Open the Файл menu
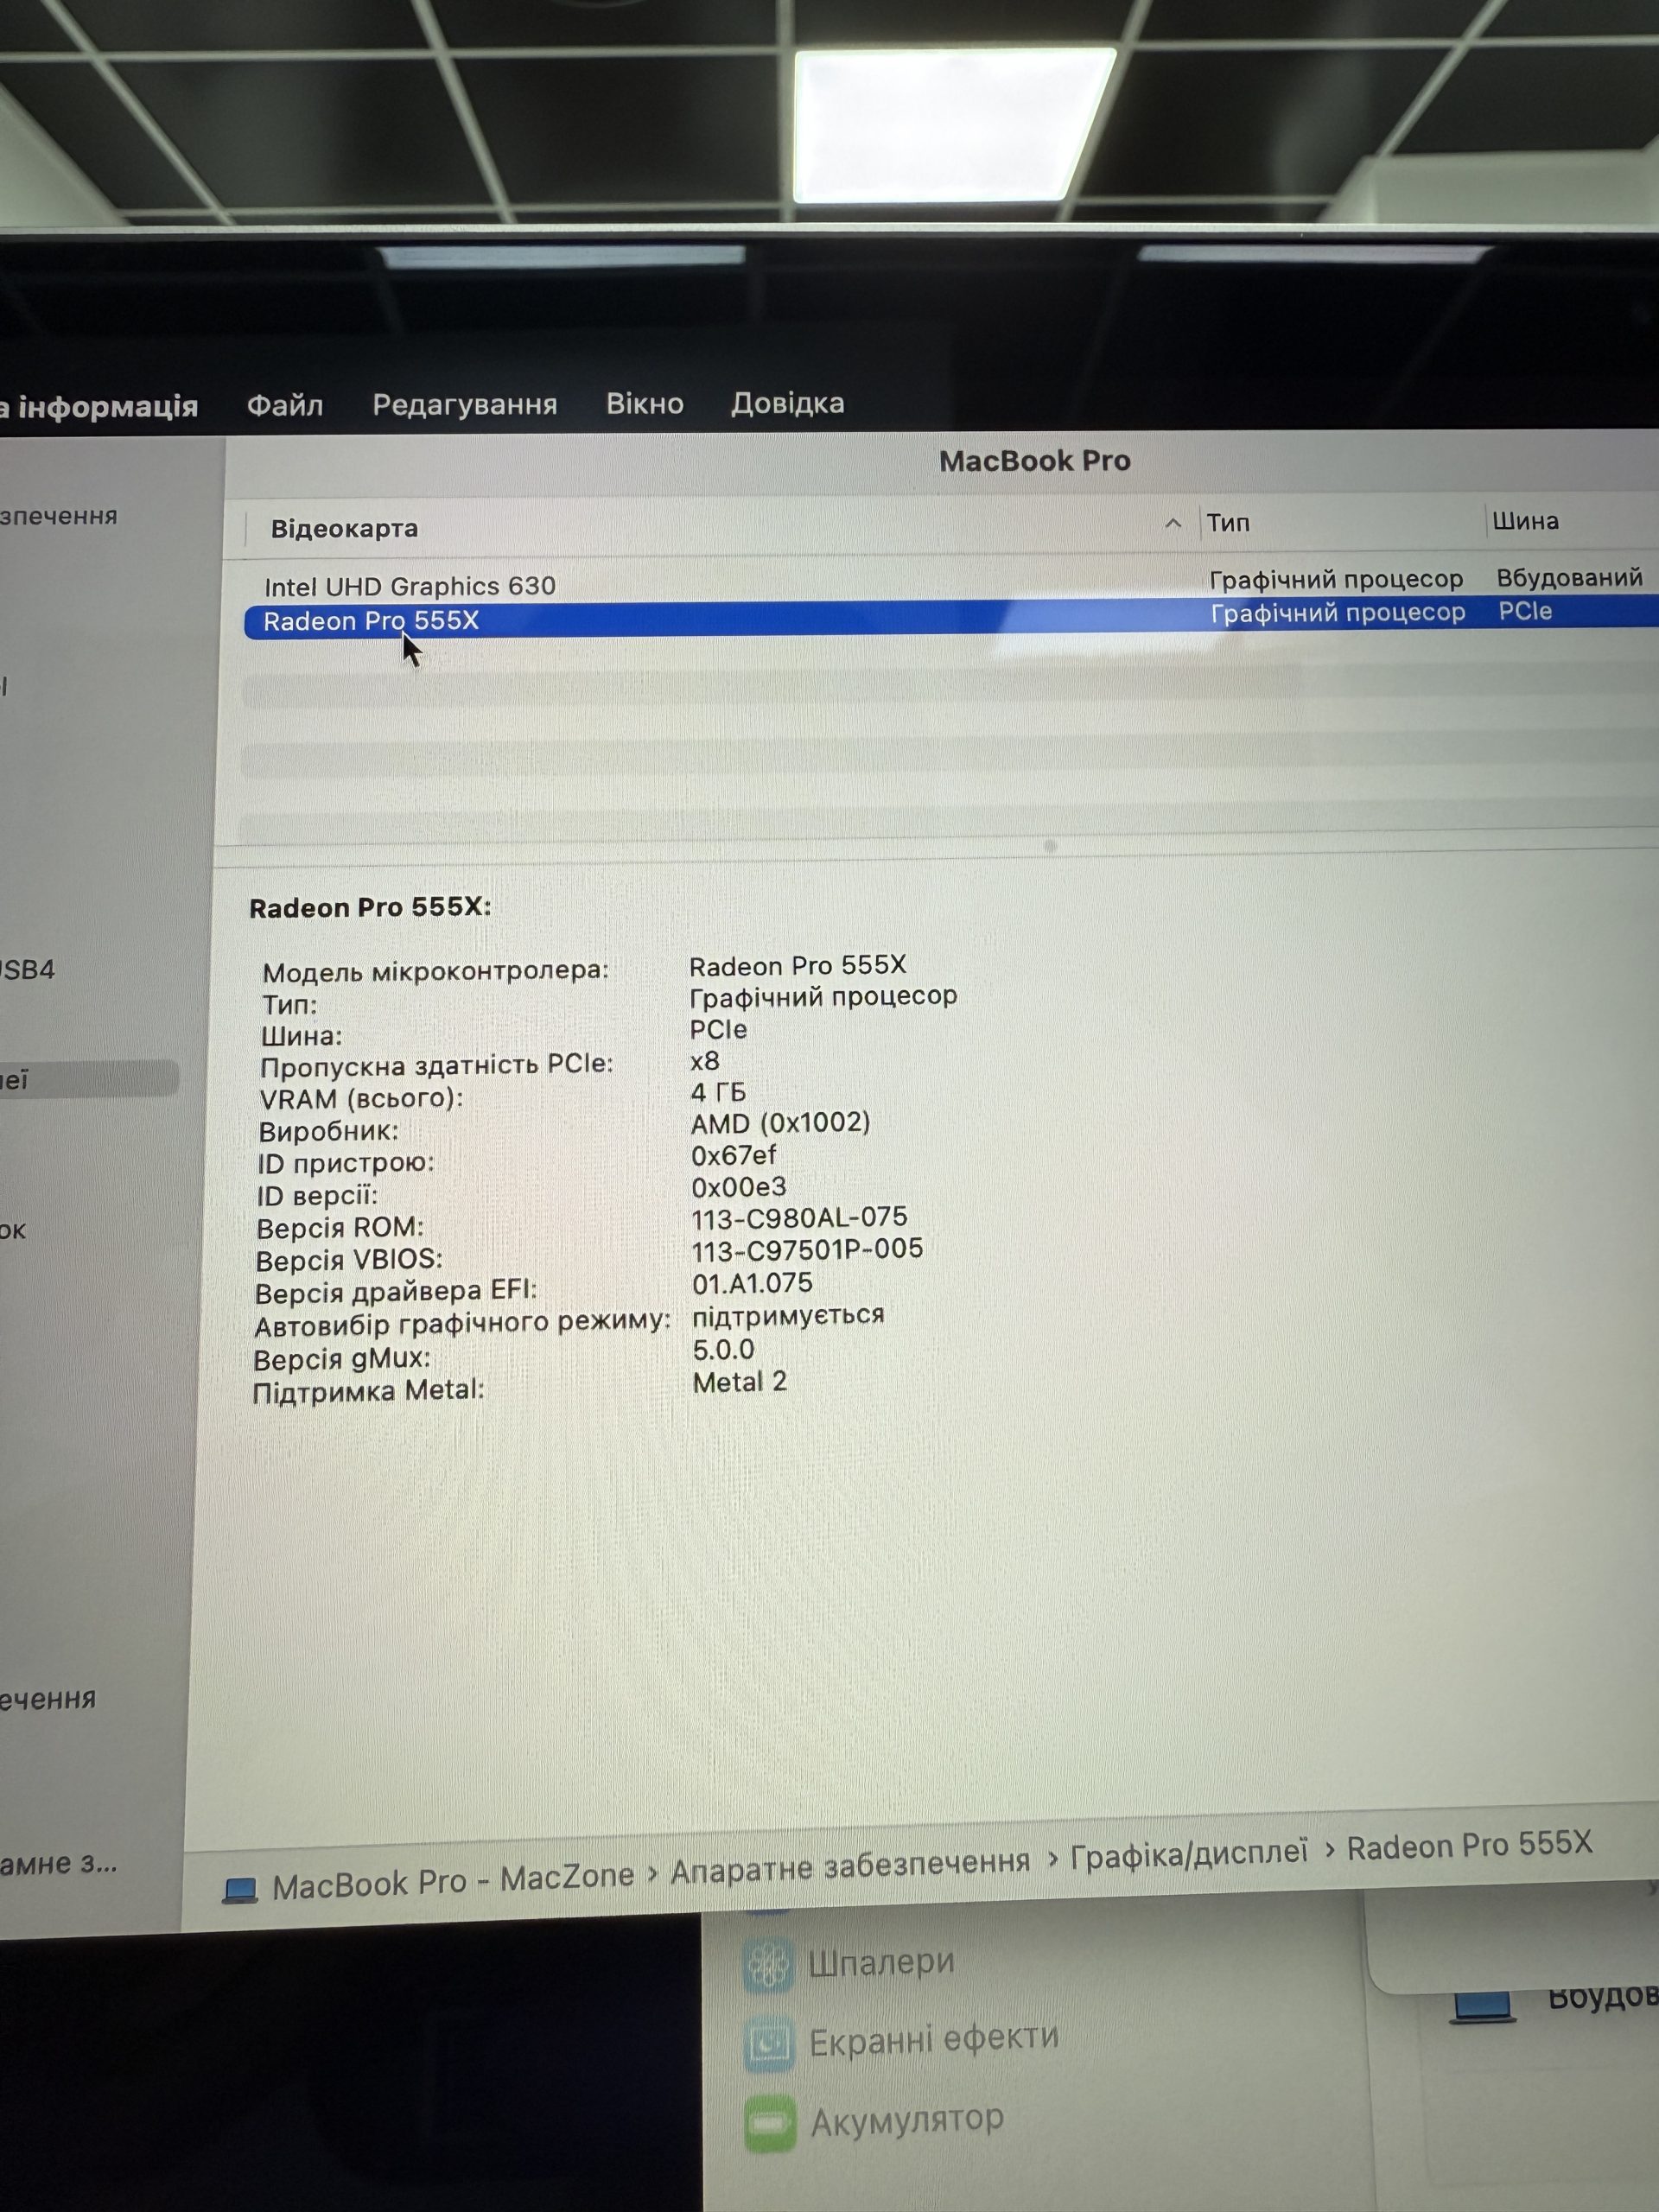 (x=285, y=405)
